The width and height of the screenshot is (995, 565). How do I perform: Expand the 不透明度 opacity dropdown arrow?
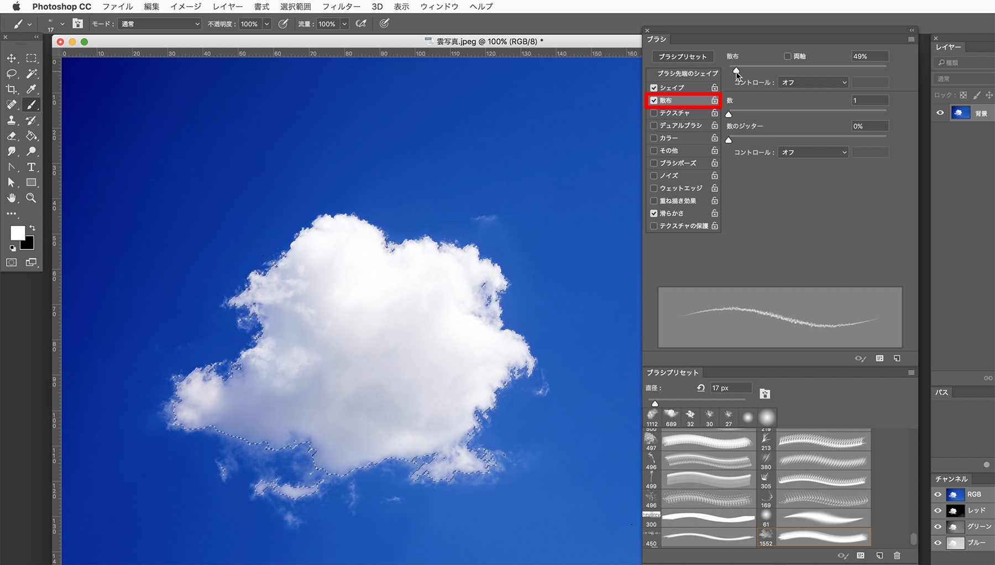click(x=266, y=24)
